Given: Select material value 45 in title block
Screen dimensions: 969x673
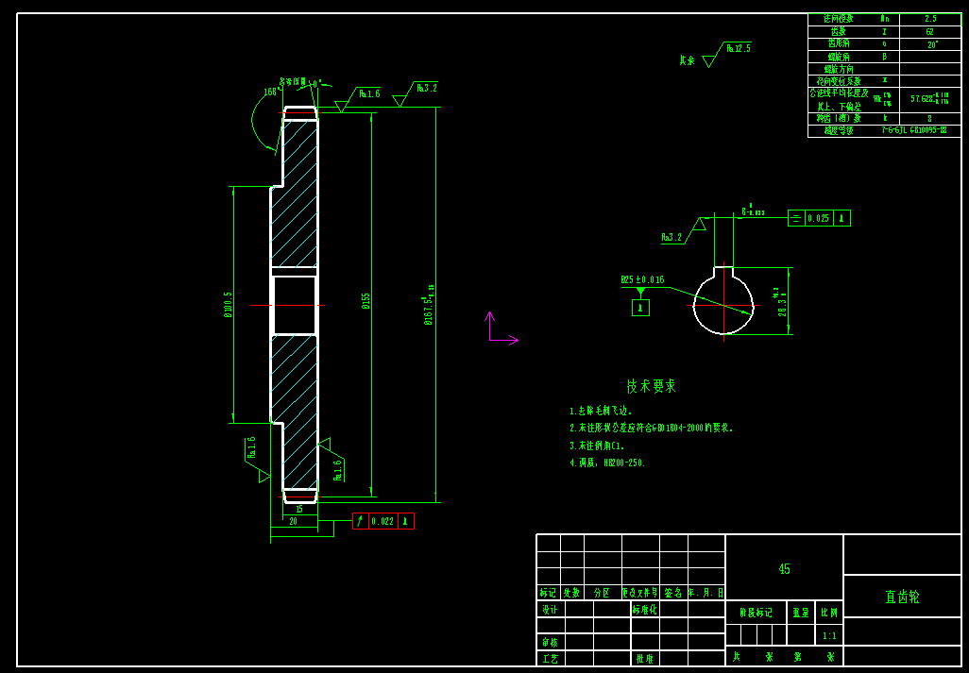Looking at the screenshot, I should coord(784,569).
